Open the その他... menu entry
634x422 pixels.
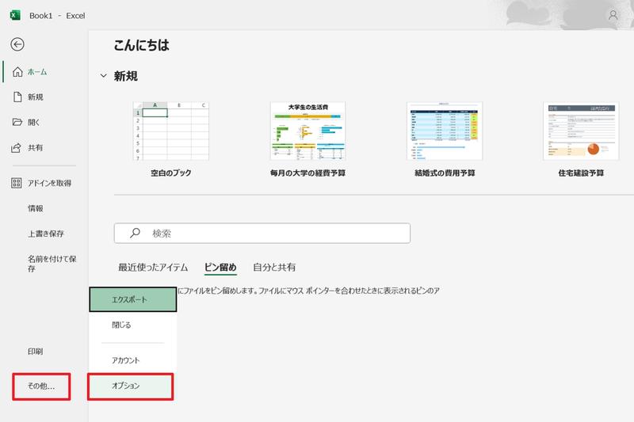pyautogui.click(x=41, y=386)
